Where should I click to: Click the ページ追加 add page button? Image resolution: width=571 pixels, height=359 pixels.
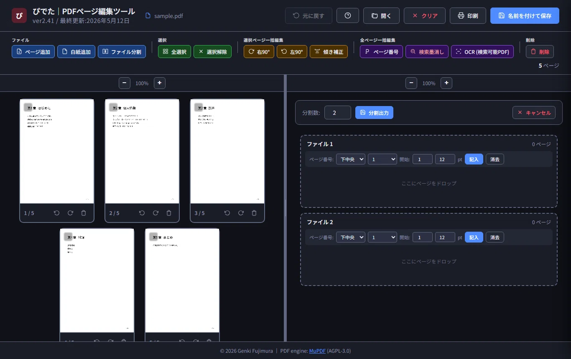pyautogui.click(x=33, y=52)
